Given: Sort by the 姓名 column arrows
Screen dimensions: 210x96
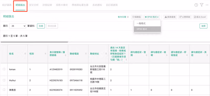Looking at the screenshot, I should [x=25, y=53].
